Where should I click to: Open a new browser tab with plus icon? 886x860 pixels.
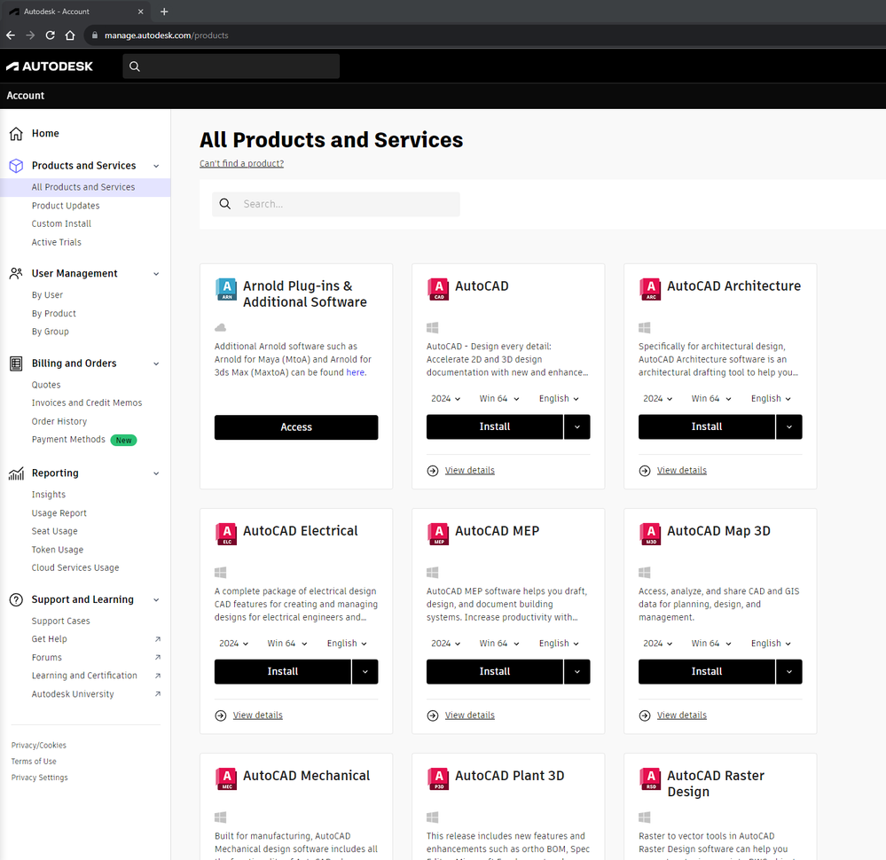(x=164, y=12)
